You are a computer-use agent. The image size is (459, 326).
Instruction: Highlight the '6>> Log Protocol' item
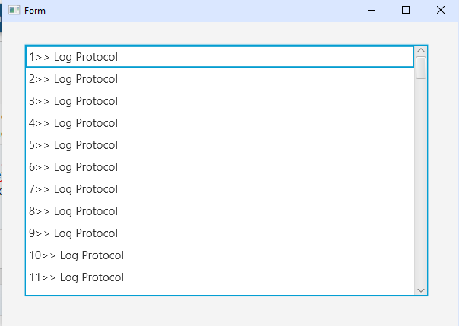coord(220,167)
